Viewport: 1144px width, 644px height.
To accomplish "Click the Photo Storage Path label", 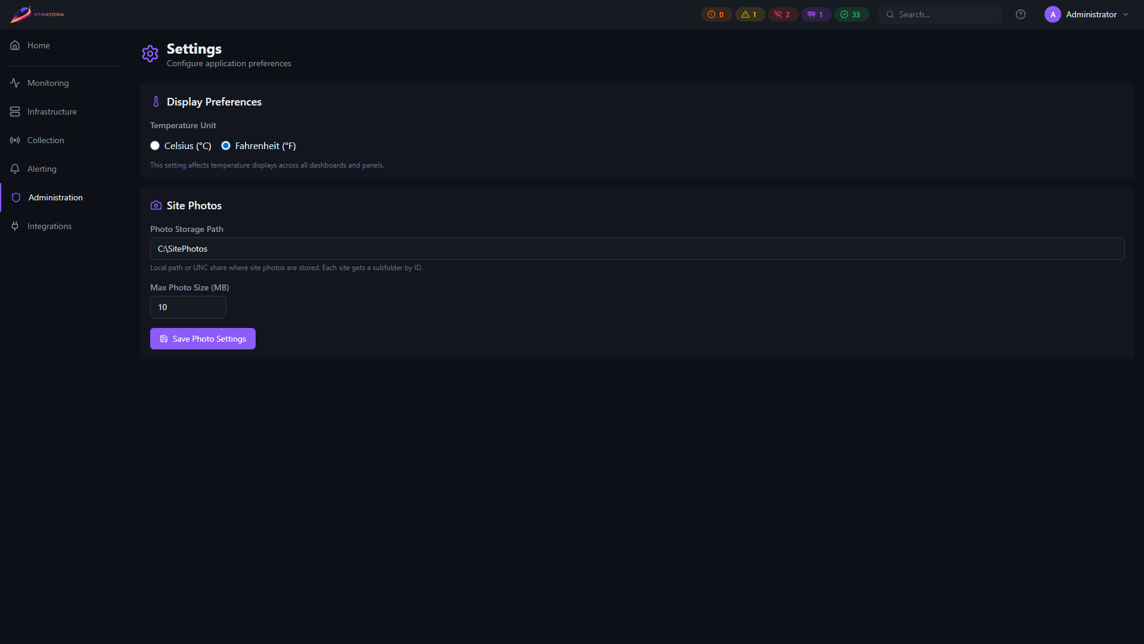I will (186, 229).
